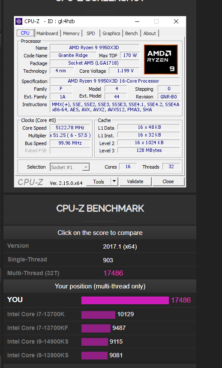Click the Family value F
Screen dimensions: 222x368
(61, 89)
